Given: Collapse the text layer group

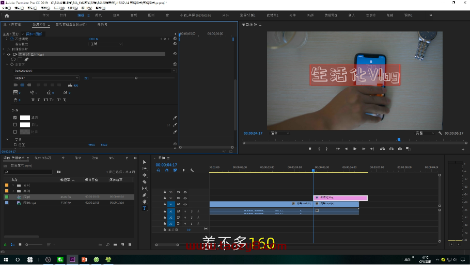Looking at the screenshot, I should (4, 55).
